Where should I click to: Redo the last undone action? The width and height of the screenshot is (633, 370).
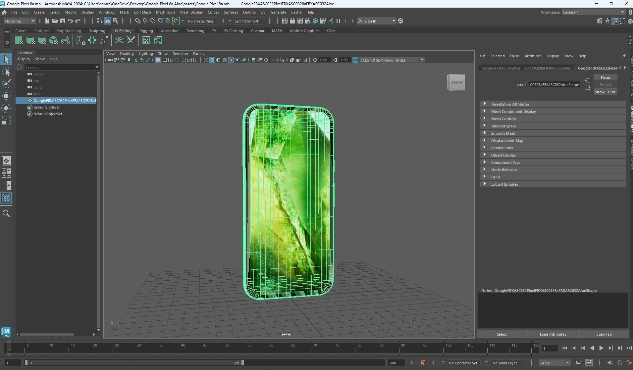[78, 21]
